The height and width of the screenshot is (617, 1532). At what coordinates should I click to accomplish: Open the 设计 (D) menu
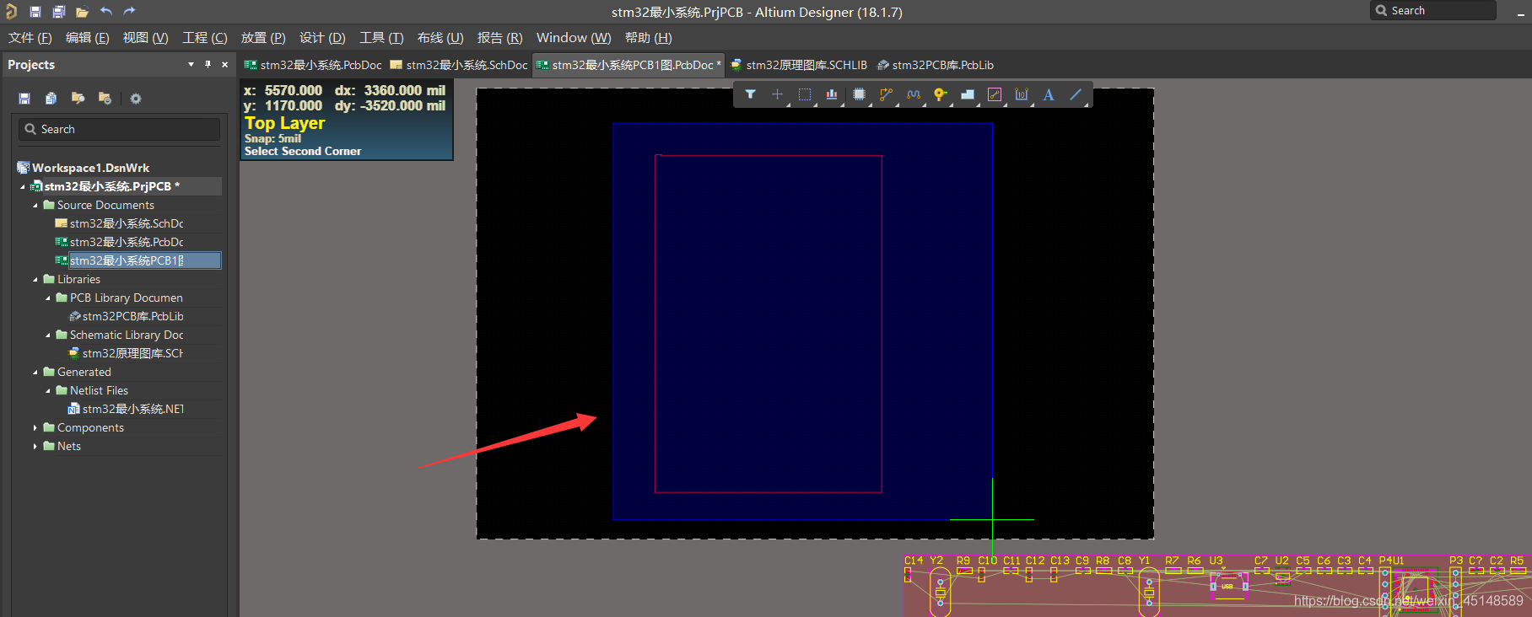pyautogui.click(x=322, y=38)
